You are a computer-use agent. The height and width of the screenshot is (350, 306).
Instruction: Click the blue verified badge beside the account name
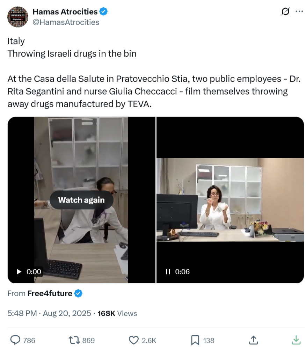click(103, 12)
